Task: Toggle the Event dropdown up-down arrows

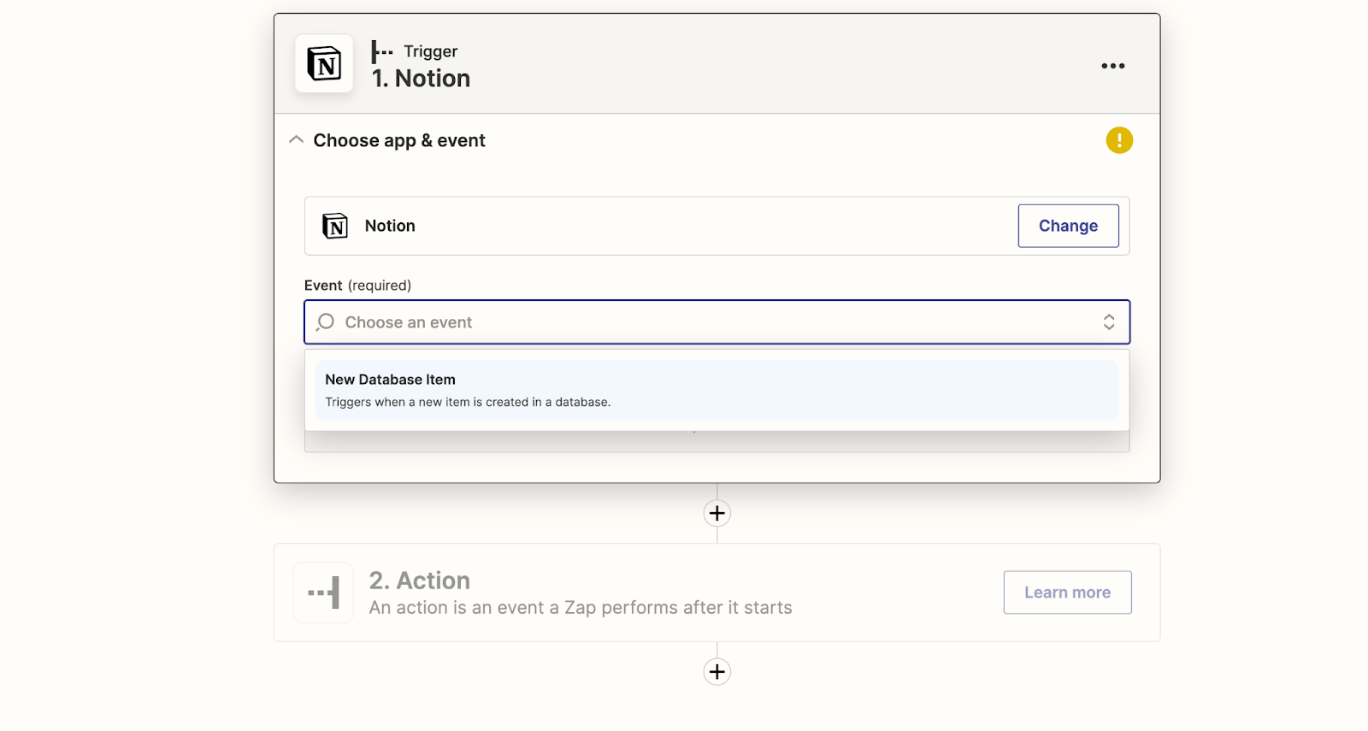Action: 1108,322
